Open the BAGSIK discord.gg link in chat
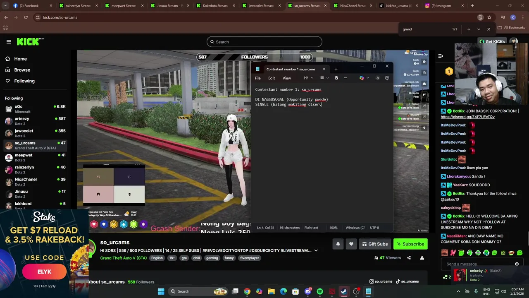 pos(467,117)
